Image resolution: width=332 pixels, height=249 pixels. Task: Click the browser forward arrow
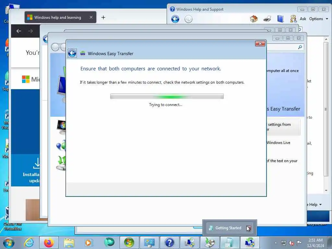tap(30, 31)
